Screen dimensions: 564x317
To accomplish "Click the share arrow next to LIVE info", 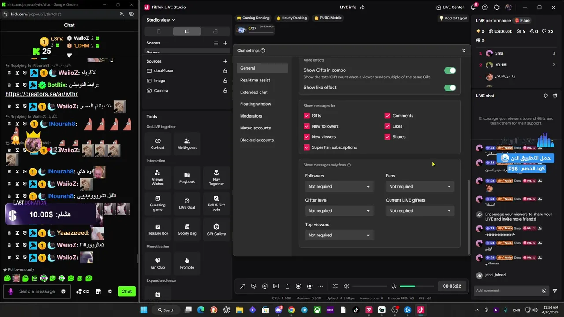I will coord(362,7).
